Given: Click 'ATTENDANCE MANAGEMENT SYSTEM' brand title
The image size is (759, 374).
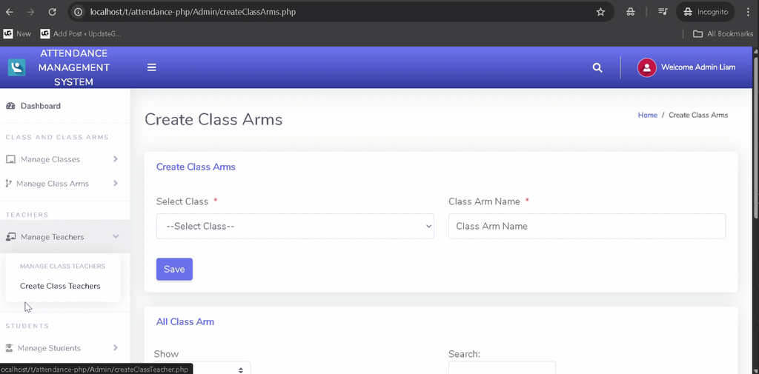Looking at the screenshot, I should 74,67.
